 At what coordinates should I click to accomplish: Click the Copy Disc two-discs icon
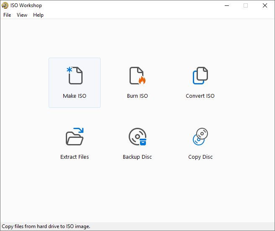pos(200,137)
